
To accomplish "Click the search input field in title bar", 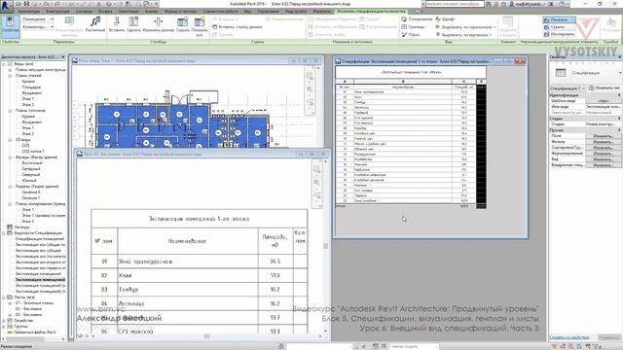I will [x=455, y=4].
